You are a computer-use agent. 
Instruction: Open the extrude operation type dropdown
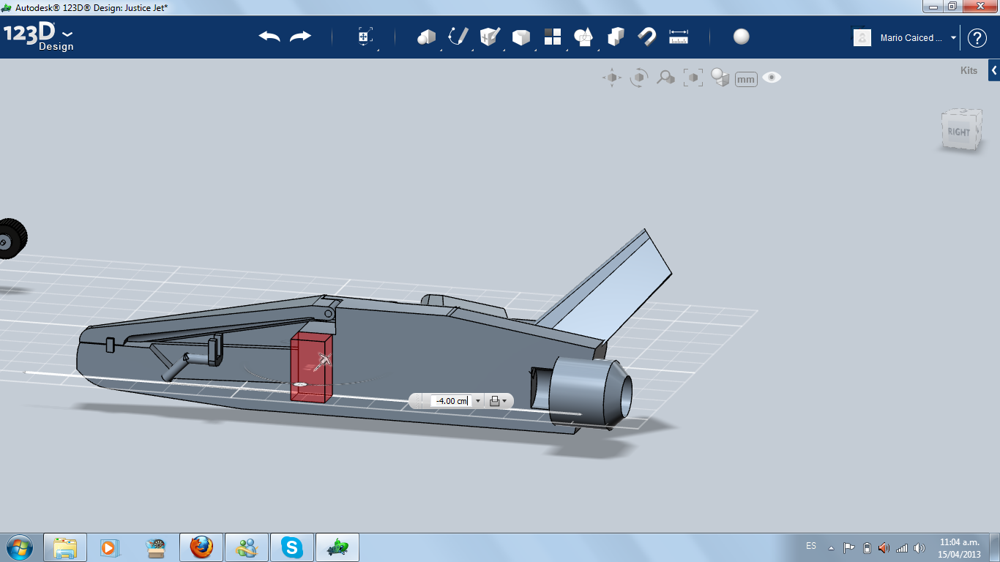click(x=498, y=401)
